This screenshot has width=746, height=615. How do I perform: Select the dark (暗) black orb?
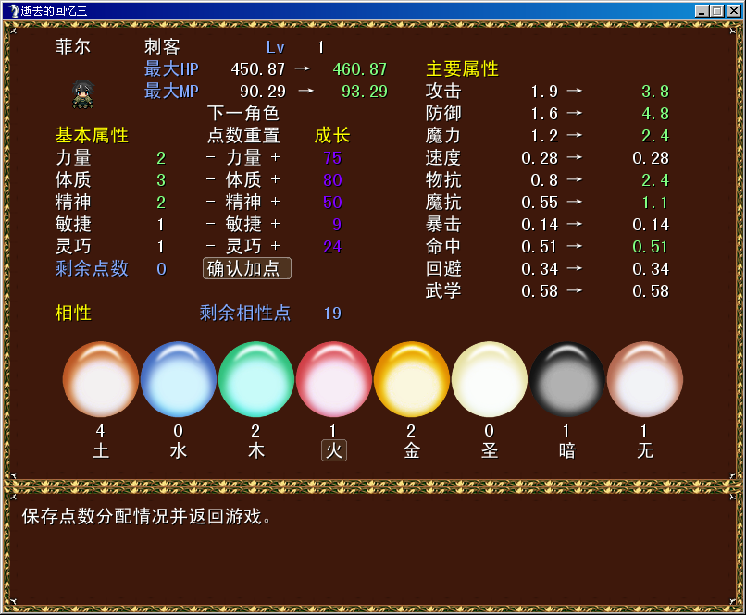click(567, 379)
